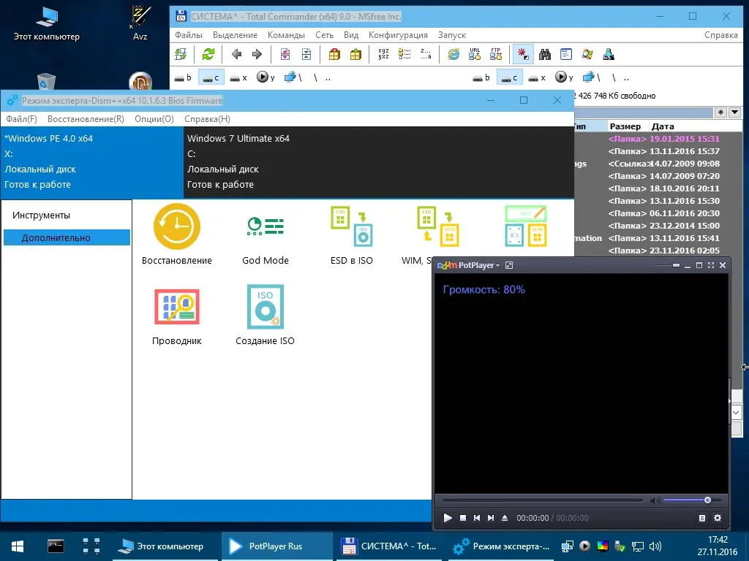Switch to PotPlayer Rus taskbar button
Screen dimensions: 749x561
tap(276, 546)
